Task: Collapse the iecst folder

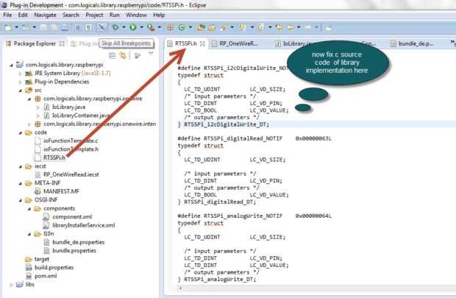Action: (20, 166)
